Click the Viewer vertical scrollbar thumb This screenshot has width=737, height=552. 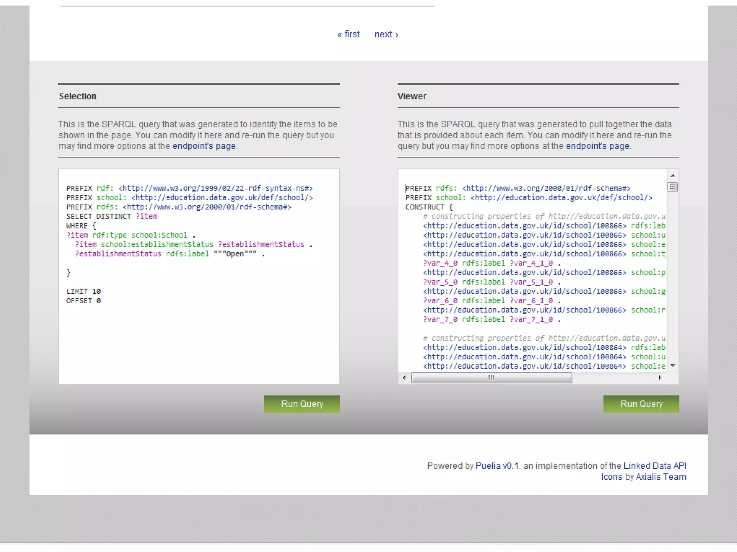coord(672,187)
